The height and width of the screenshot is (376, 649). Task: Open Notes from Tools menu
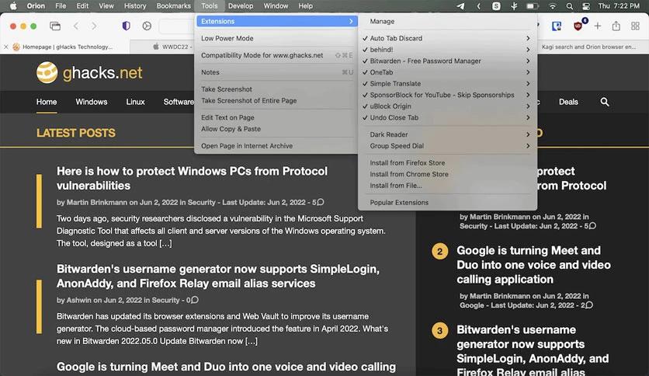click(x=276, y=72)
